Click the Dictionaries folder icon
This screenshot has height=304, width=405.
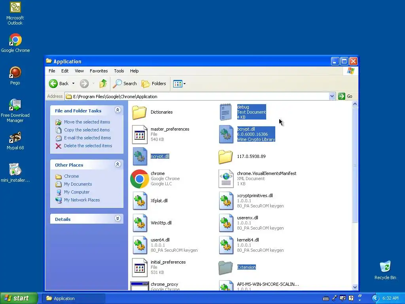pyautogui.click(x=139, y=112)
